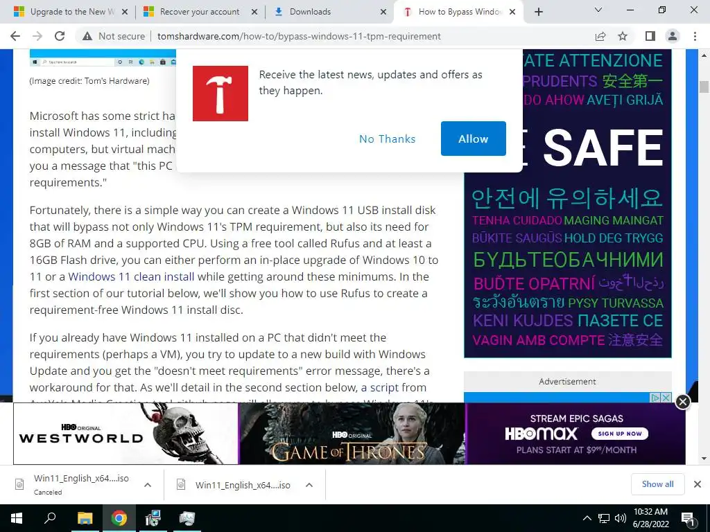710x532 pixels.
Task: Open the volume control tray icon
Action: [x=621, y=518]
